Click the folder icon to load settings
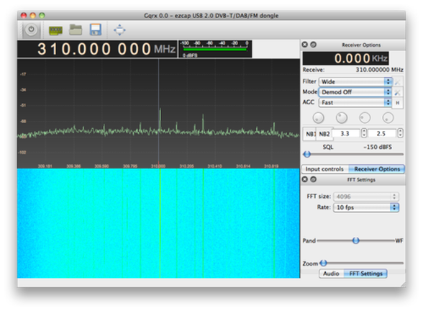Image resolution: width=423 pixels, height=311 pixels. [76, 30]
